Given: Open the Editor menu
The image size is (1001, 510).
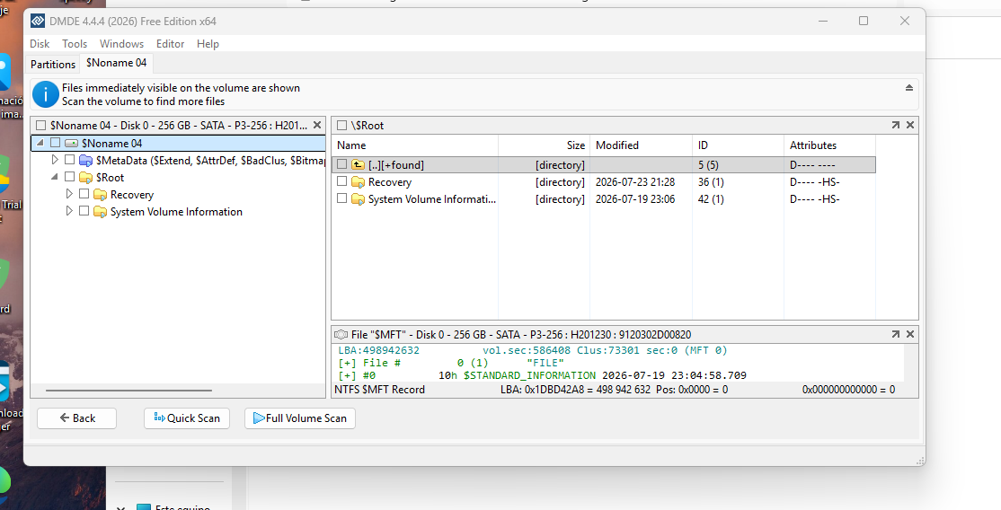Looking at the screenshot, I should [x=170, y=43].
